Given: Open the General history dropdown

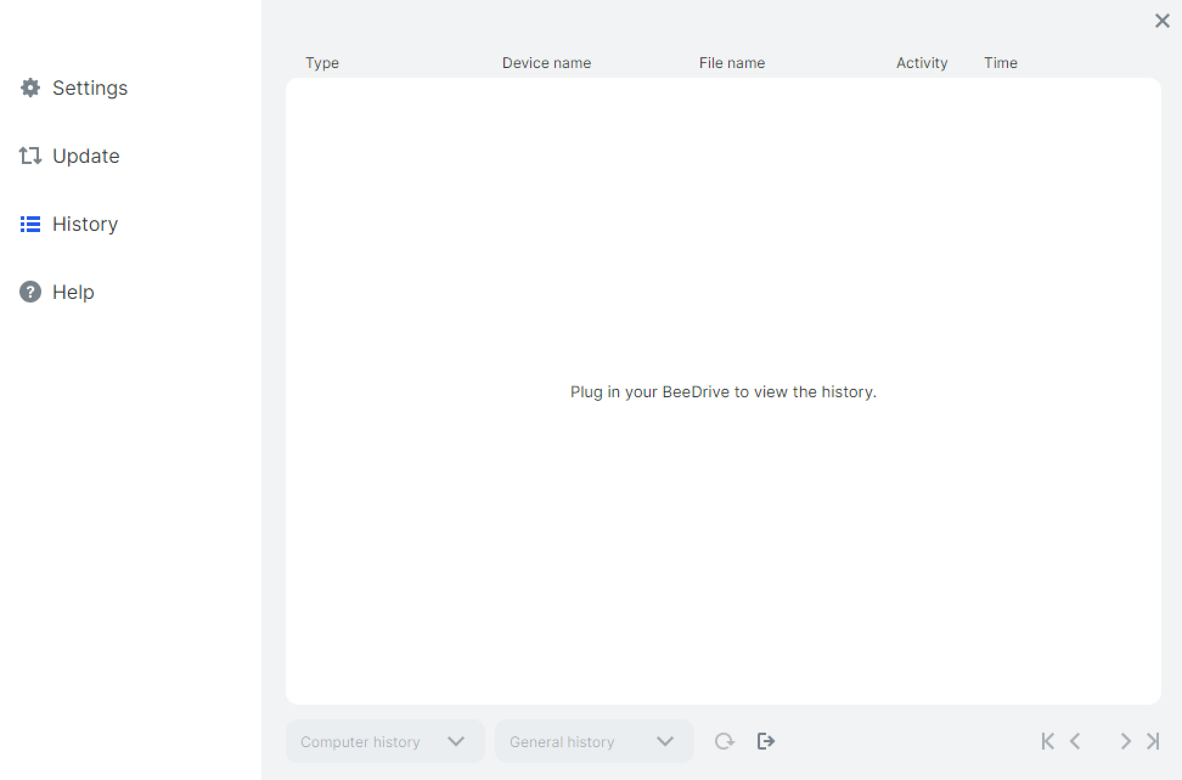Looking at the screenshot, I should coord(594,741).
